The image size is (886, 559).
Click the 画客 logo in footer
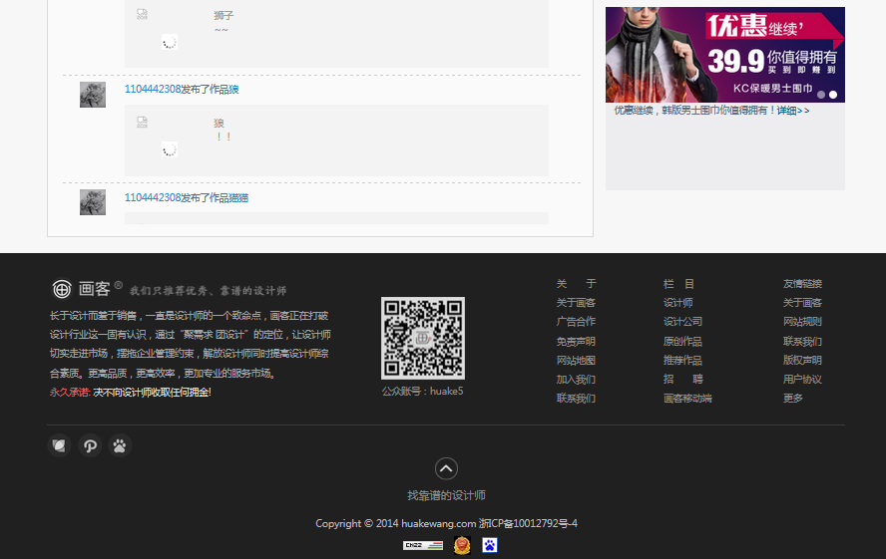click(x=83, y=289)
